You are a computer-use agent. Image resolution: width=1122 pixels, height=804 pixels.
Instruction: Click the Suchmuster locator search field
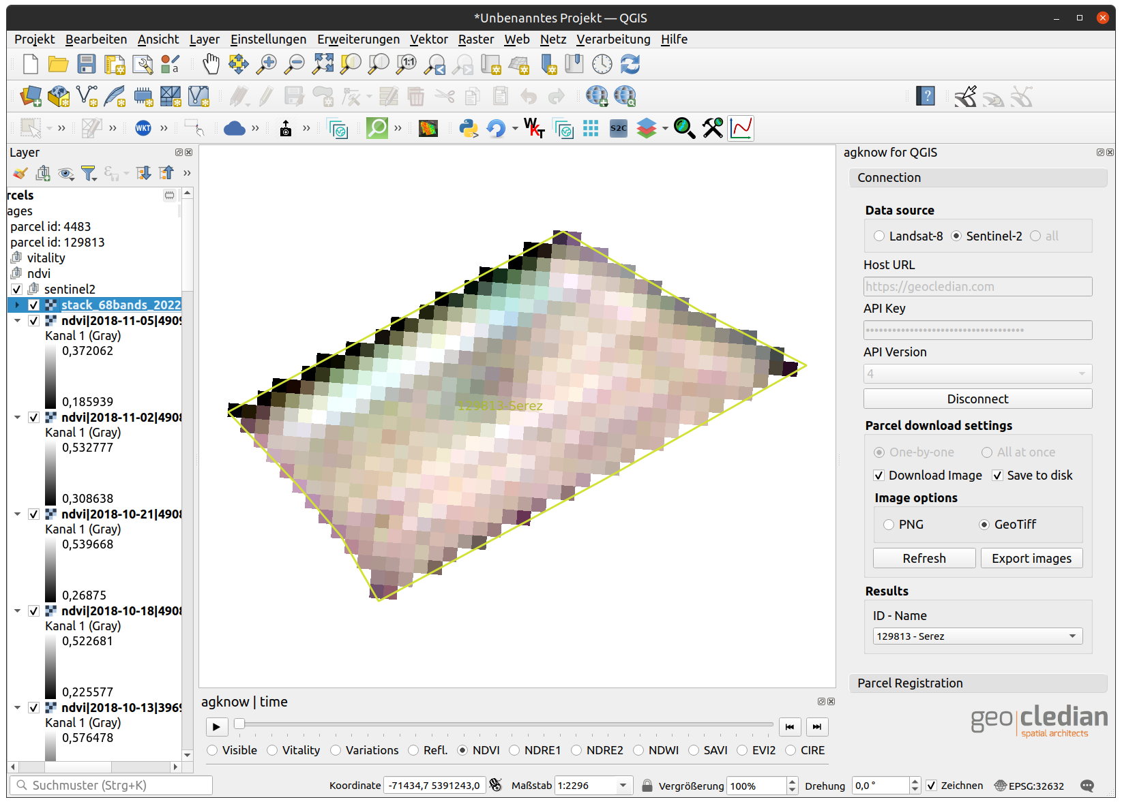tap(111, 786)
